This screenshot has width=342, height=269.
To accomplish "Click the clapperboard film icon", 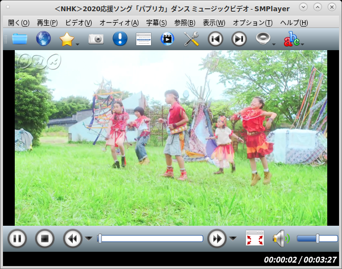I will (167, 39).
